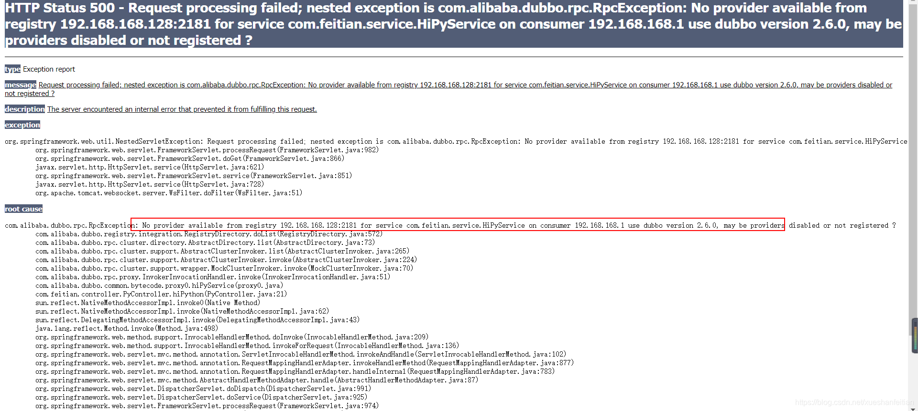Select the 'message' label
Image resolution: width=918 pixels, height=411 pixels.
pos(21,85)
